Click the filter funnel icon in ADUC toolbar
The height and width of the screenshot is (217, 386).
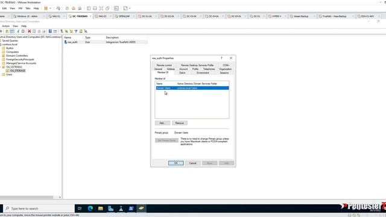[76, 31]
